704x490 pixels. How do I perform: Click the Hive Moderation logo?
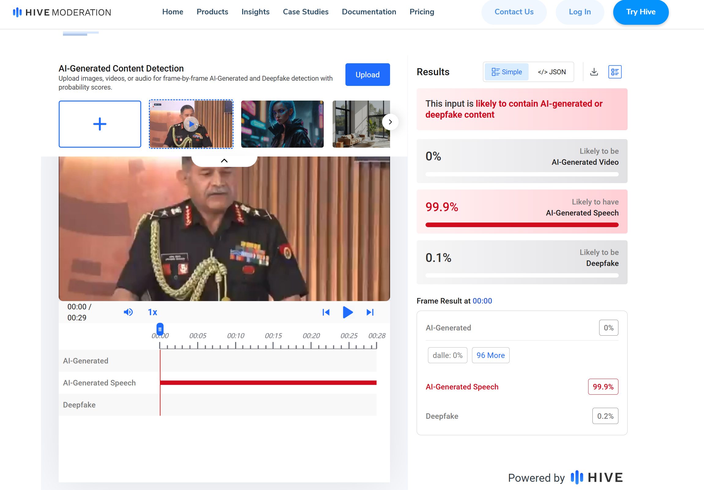click(x=62, y=12)
